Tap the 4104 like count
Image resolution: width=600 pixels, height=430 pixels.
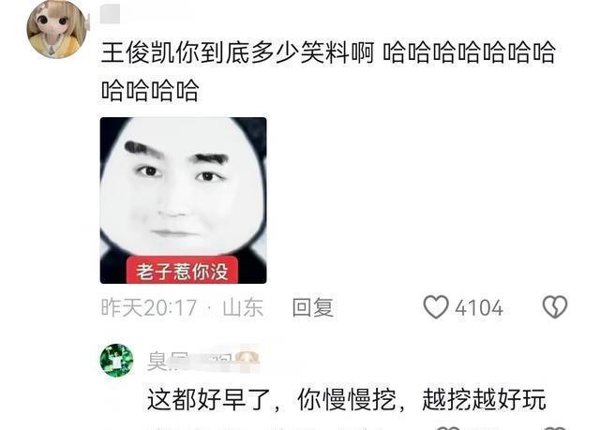(479, 308)
